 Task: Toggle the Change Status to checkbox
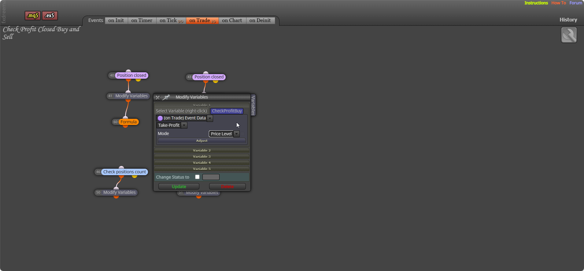[197, 177]
